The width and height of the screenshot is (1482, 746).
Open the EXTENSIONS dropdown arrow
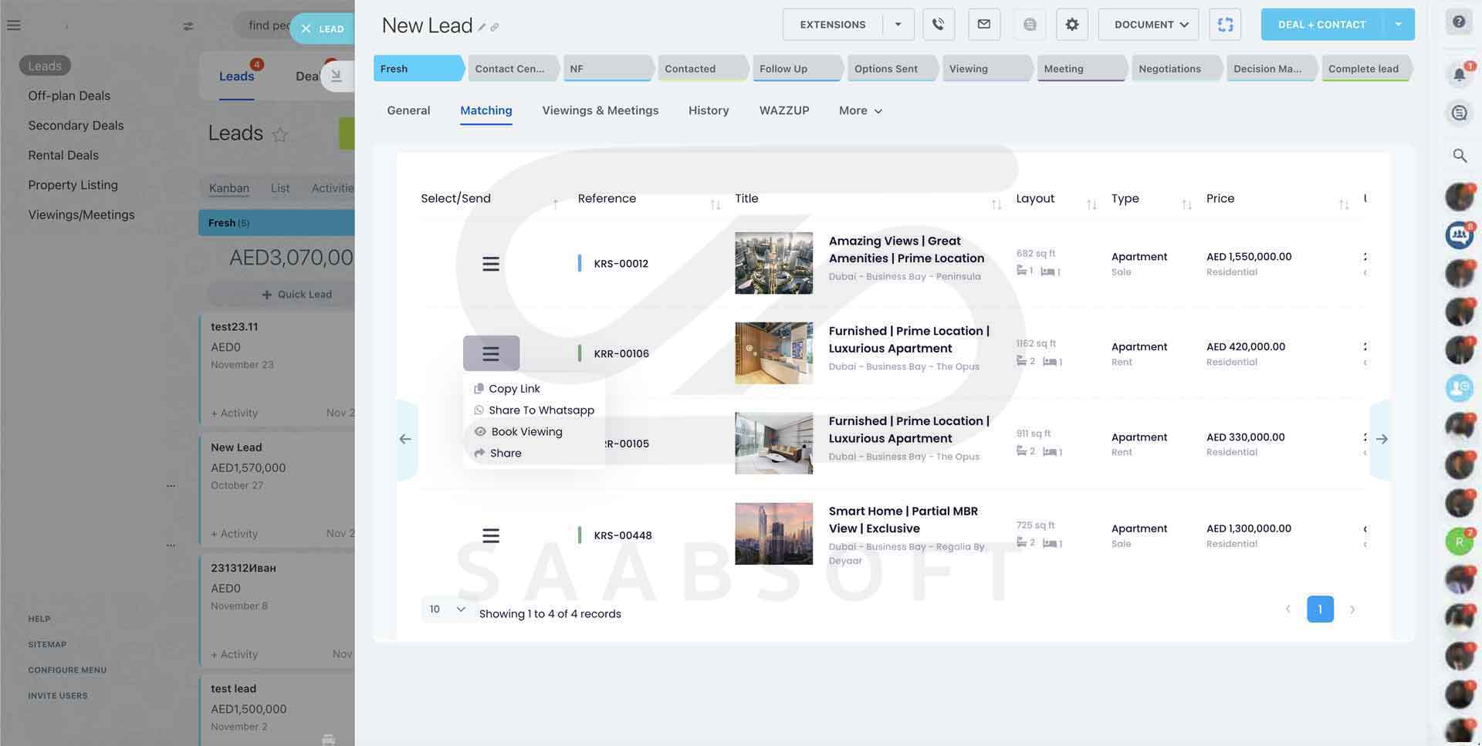(898, 25)
